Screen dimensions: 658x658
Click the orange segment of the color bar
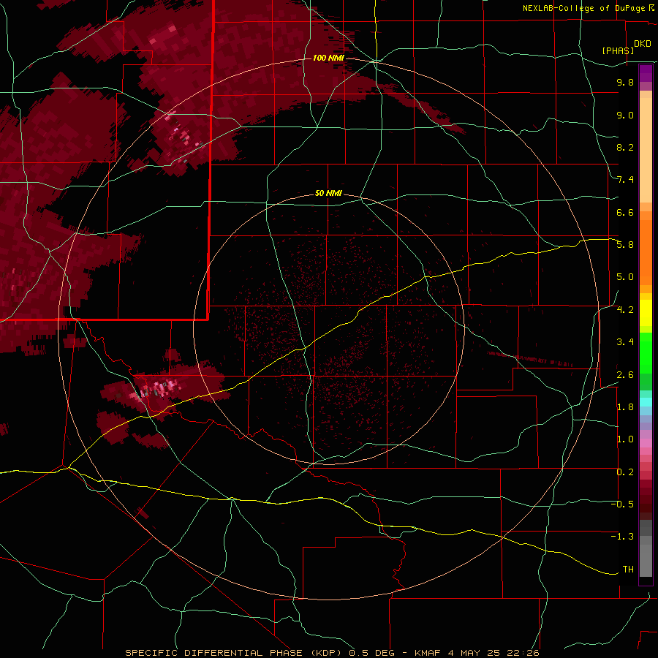646,252
